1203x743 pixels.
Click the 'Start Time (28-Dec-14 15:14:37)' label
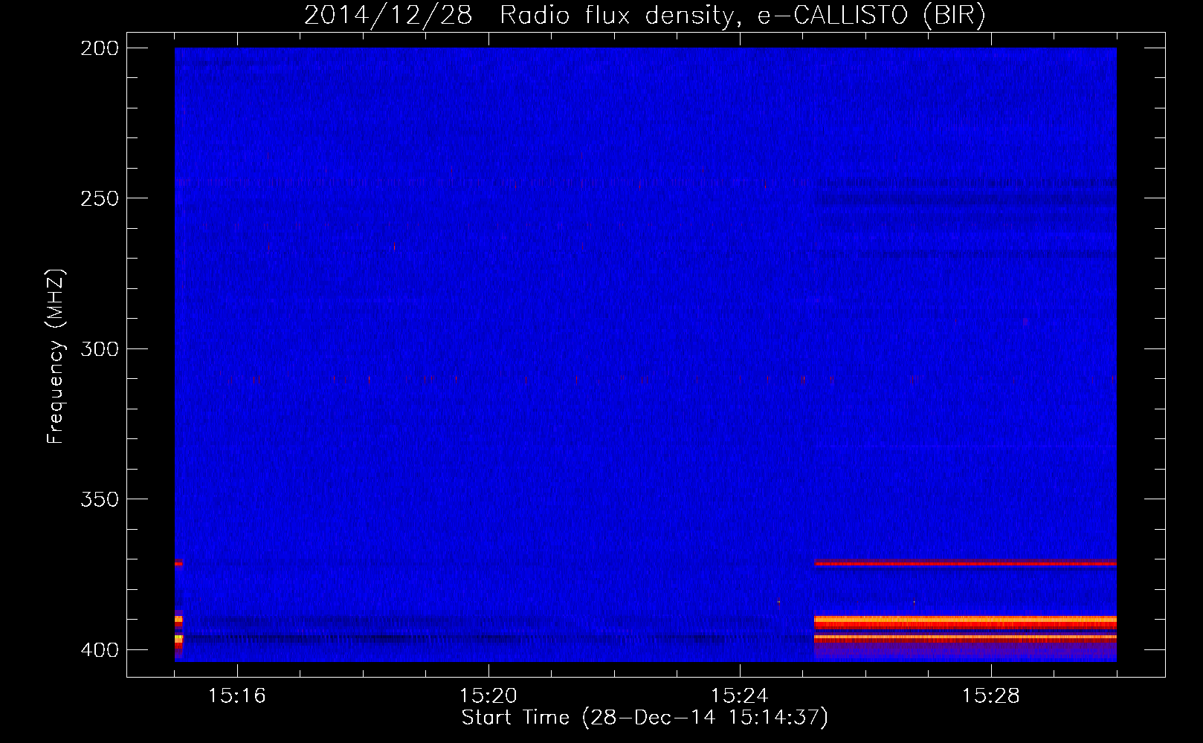645,718
